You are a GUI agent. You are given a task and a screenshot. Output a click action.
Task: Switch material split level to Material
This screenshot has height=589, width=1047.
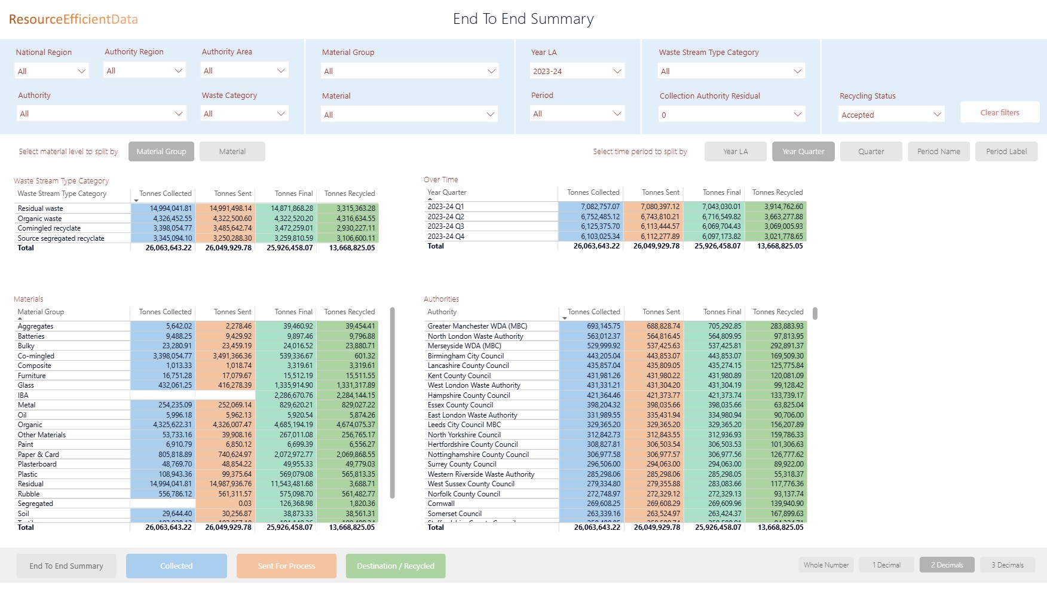click(x=232, y=152)
